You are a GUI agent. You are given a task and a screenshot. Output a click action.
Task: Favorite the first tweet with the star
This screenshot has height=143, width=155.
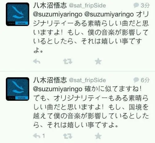tap(98, 61)
